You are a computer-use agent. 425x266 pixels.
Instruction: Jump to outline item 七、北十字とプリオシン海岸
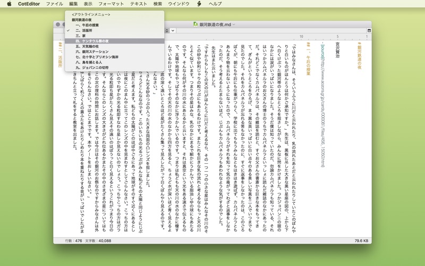(x=114, y=57)
